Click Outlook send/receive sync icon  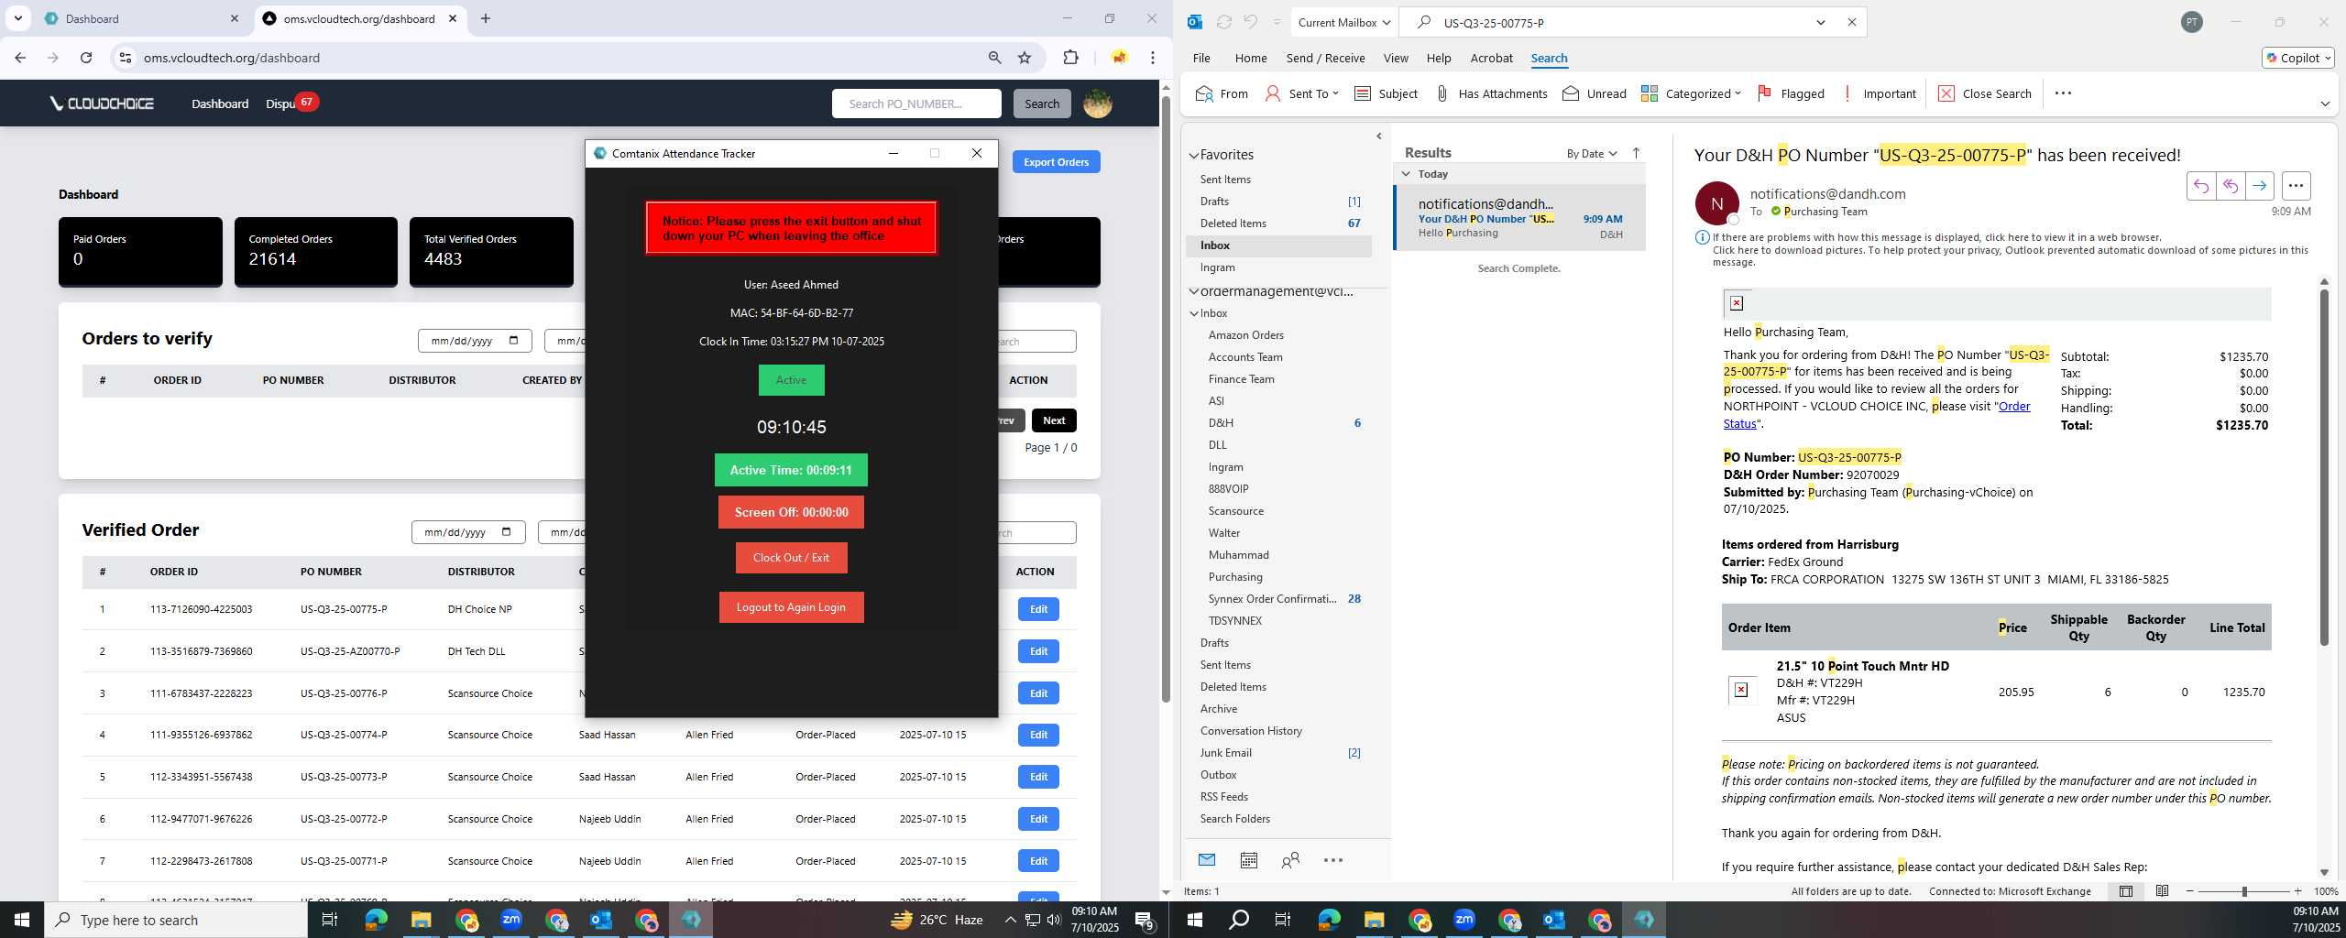[1223, 22]
